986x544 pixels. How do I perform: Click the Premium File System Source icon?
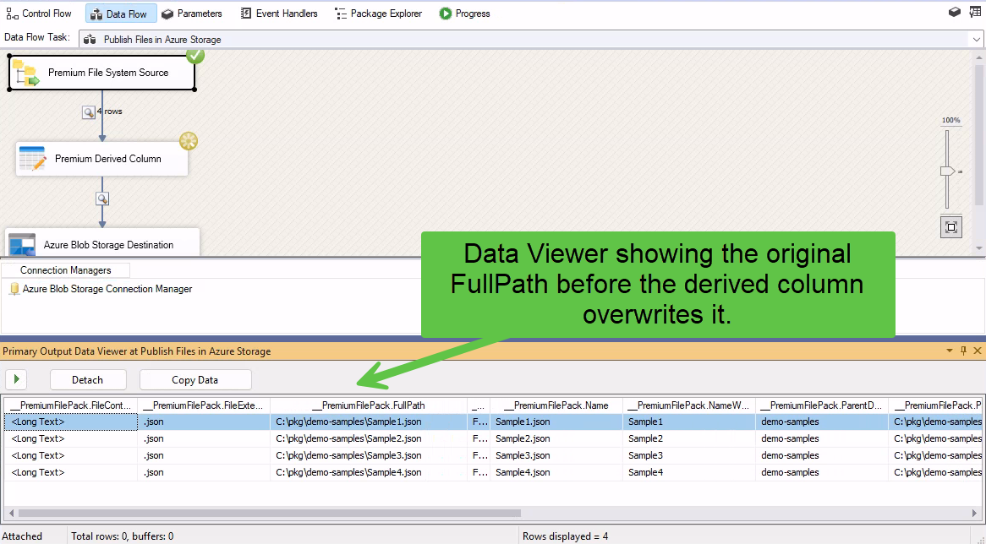(25, 73)
